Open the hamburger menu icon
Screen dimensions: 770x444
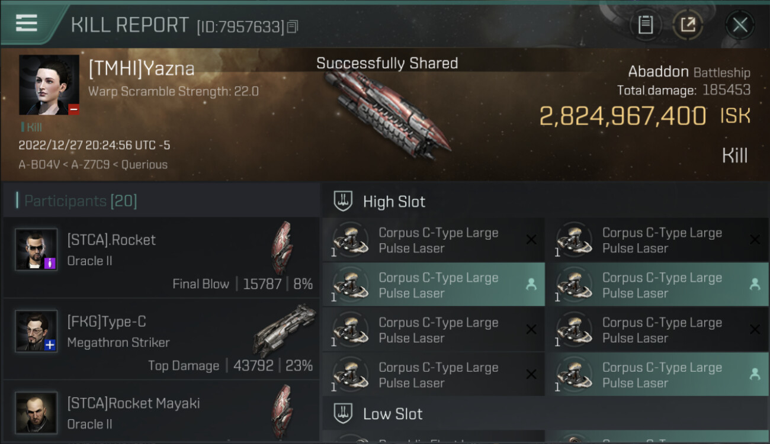click(27, 24)
